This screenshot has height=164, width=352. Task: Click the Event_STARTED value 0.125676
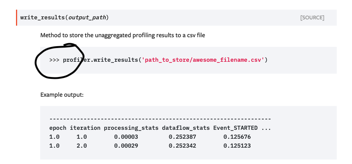pos(237,137)
